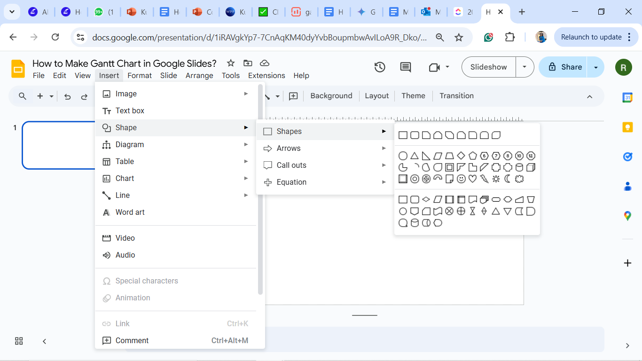Open the Share options dropdown arrow
642x361 pixels.
click(596, 67)
